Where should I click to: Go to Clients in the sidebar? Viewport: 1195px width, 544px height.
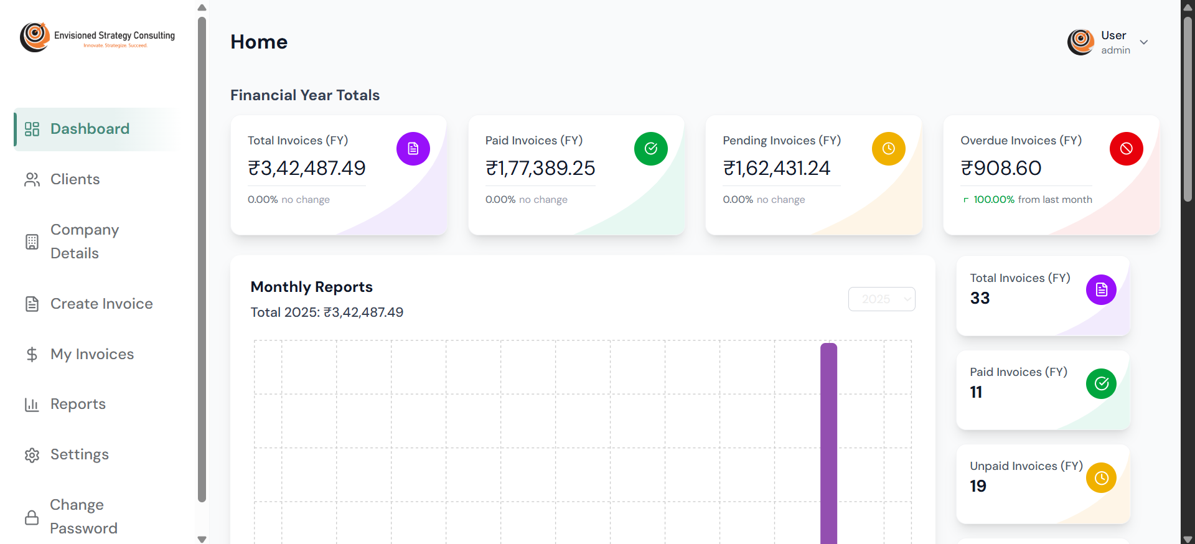click(x=75, y=179)
